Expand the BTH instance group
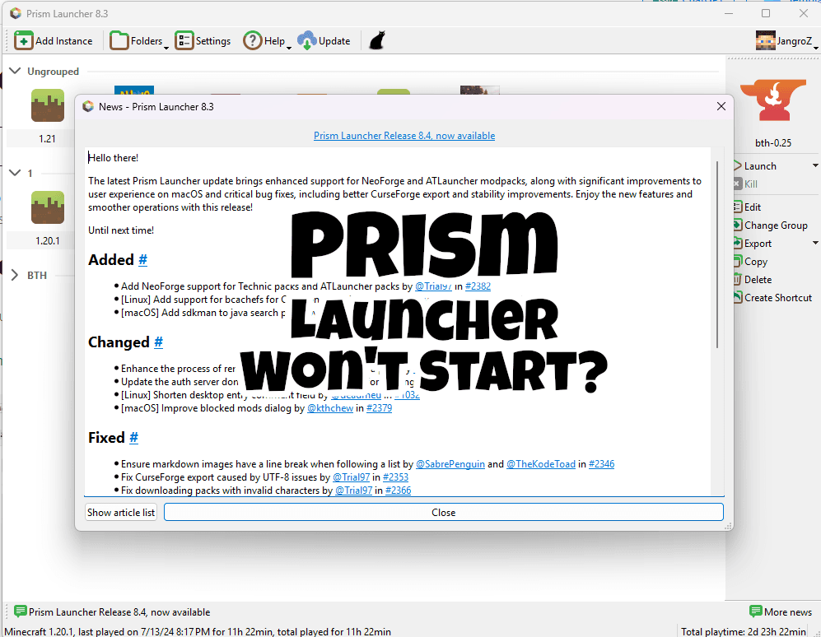This screenshot has height=637, width=821. [15, 274]
